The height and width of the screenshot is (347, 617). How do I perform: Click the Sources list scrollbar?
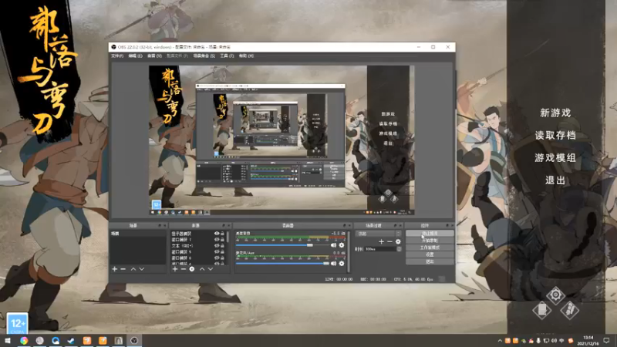(228, 238)
